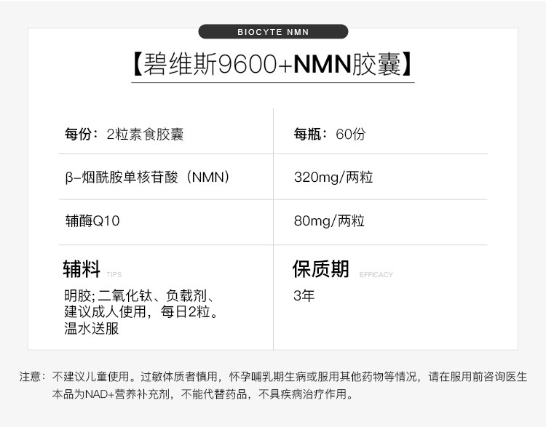Click the 辅料 section heading
The width and height of the screenshot is (546, 427).
point(82,269)
